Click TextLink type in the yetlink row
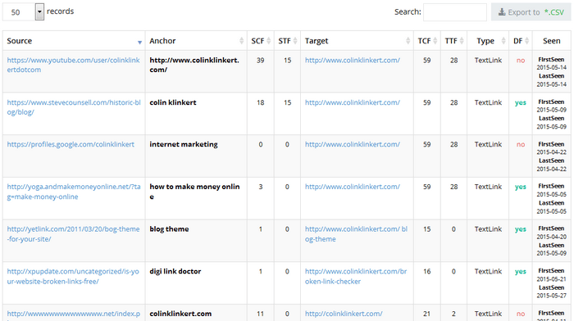Screen dimensions: 574x321 tap(488, 229)
